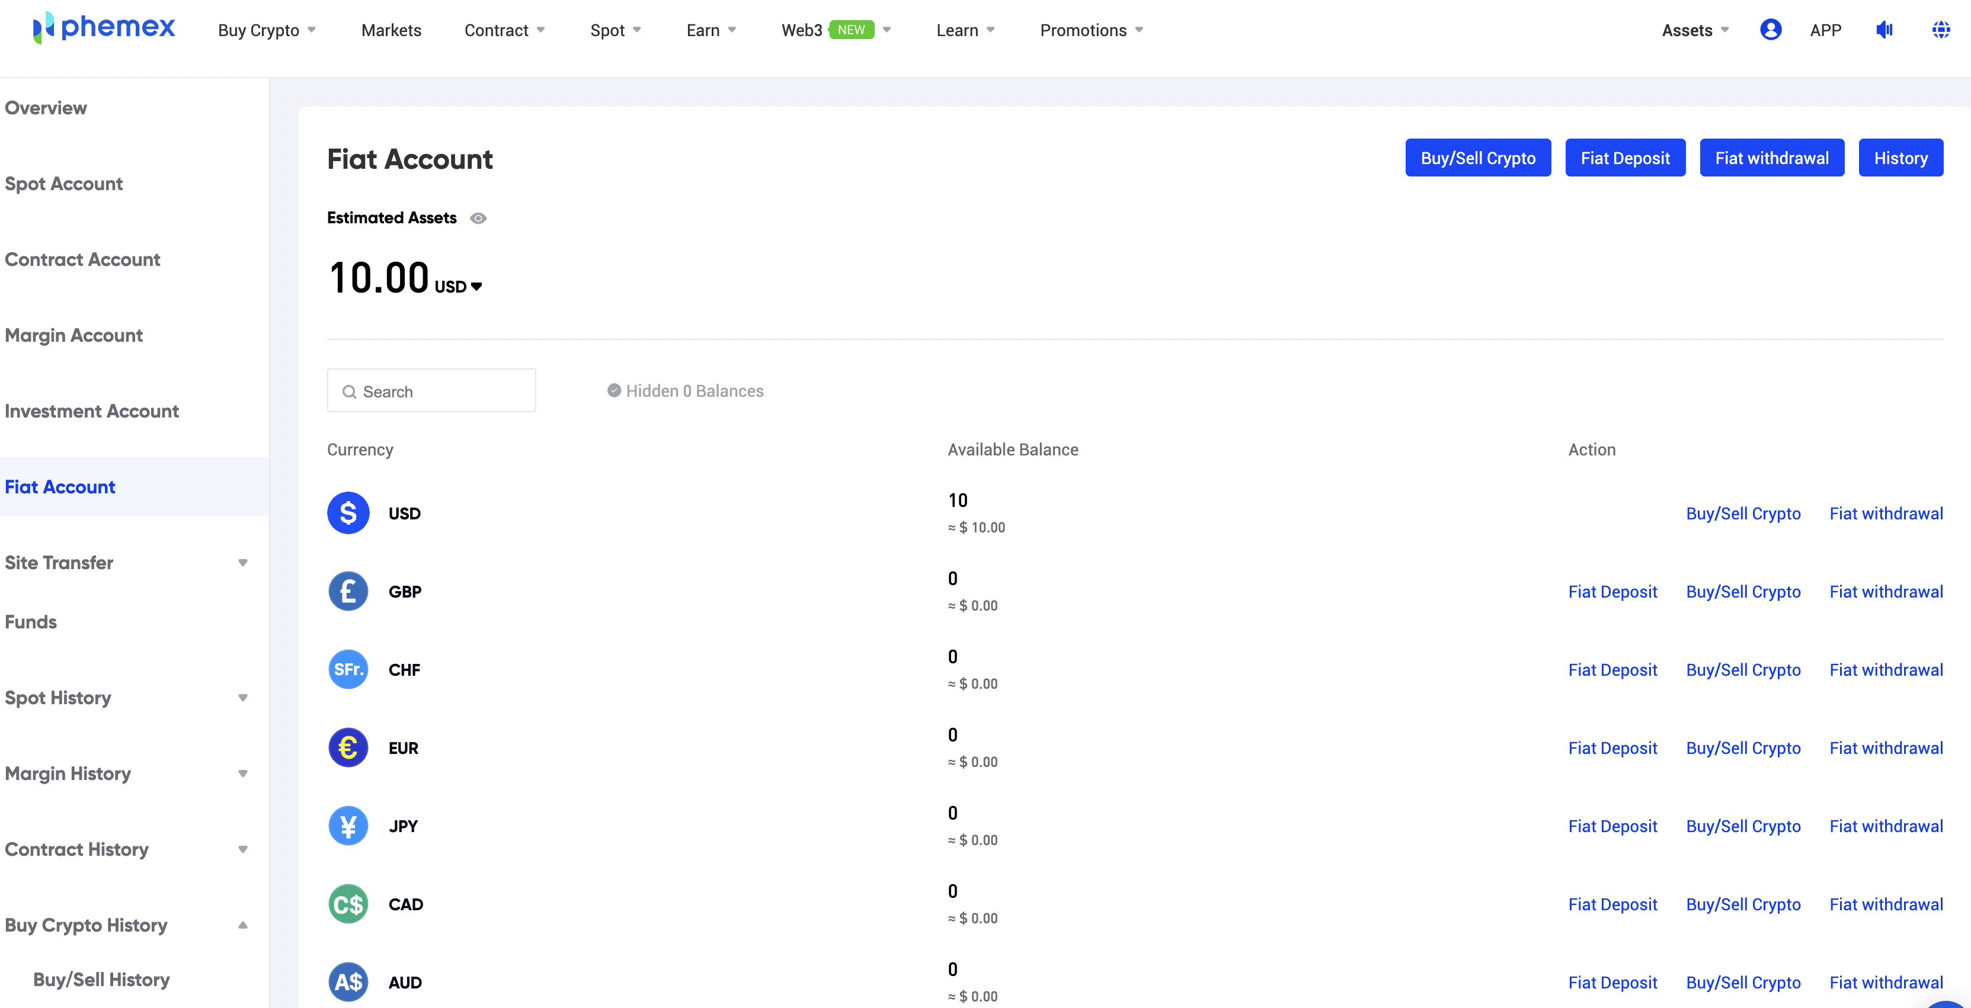Click the 10.00 estimated assets value
The height and width of the screenshot is (1008, 1971).
(378, 277)
